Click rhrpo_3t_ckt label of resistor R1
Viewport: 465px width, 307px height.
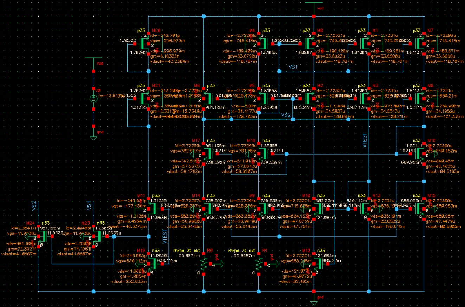pos(241,251)
